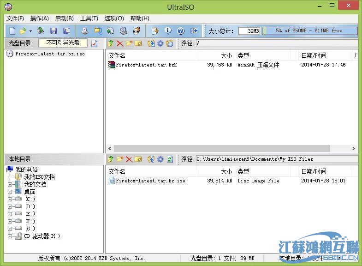362x266 pixels.
Task: Click the 5% of 650MB capacity bar
Action: coord(309,31)
